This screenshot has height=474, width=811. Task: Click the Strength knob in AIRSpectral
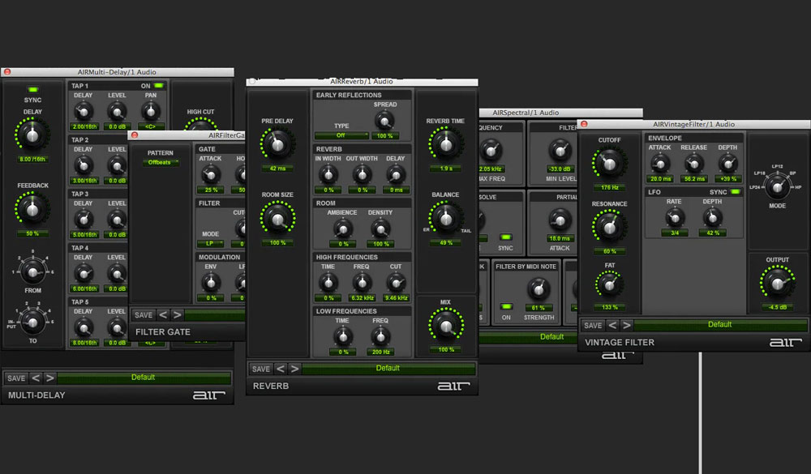[539, 289]
